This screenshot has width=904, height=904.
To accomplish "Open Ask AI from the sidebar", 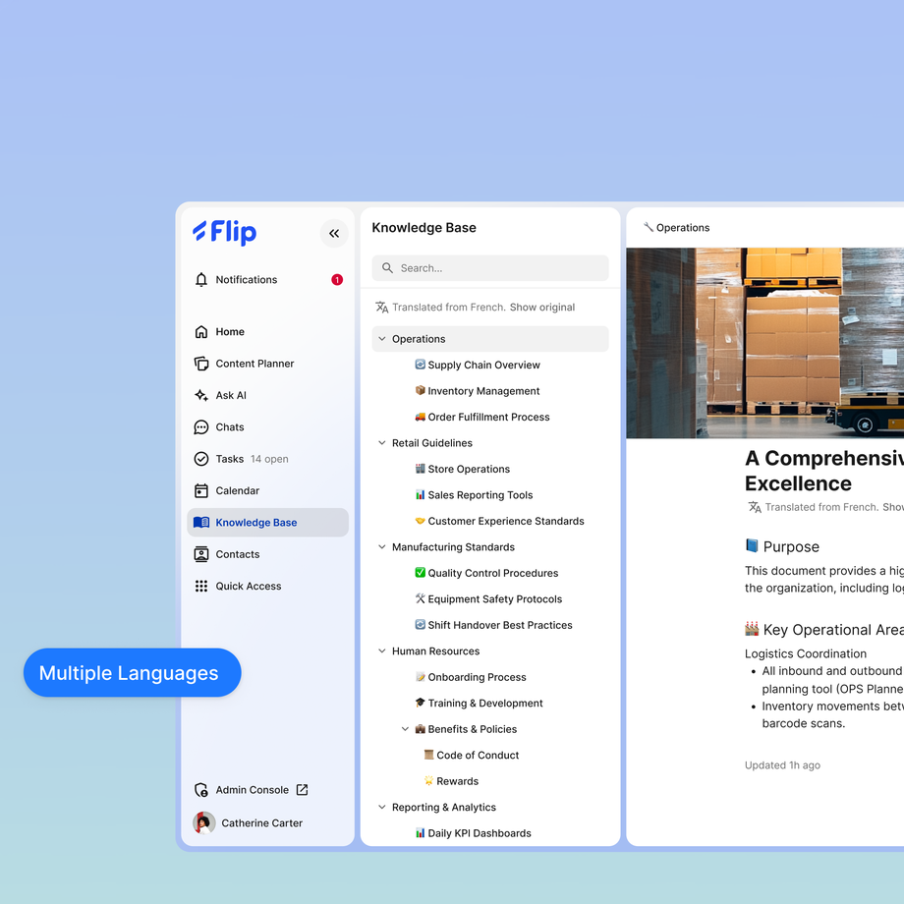I will point(267,395).
